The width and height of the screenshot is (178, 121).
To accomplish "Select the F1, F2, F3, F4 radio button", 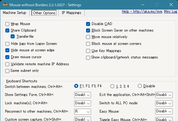I will pos(76,86).
